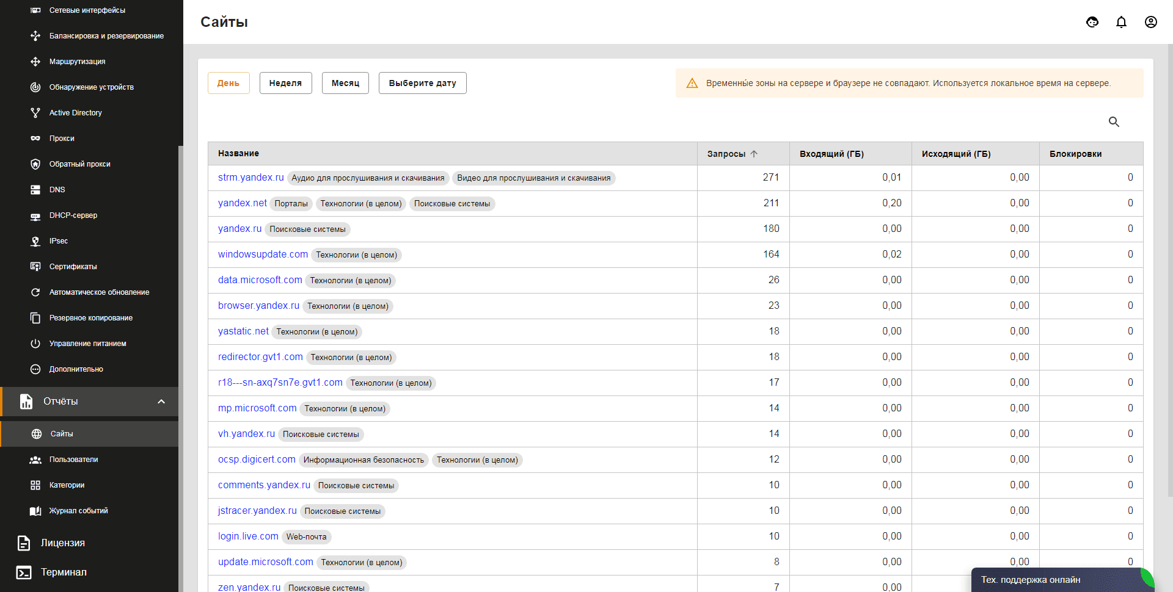
Task: Click the Reverse proxy shield icon
Action: point(35,164)
